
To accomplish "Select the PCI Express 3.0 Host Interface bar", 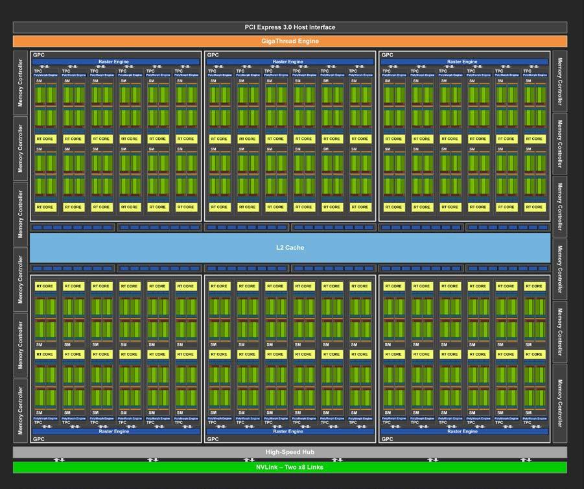I will [292, 27].
